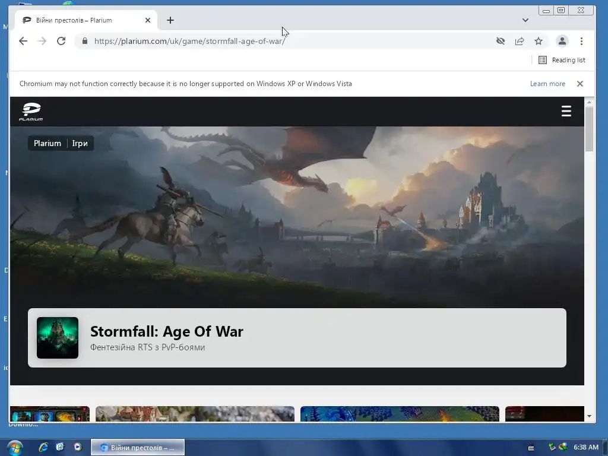Click the Plarium breadcrumb link
This screenshot has width=608, height=456.
pyautogui.click(x=47, y=144)
